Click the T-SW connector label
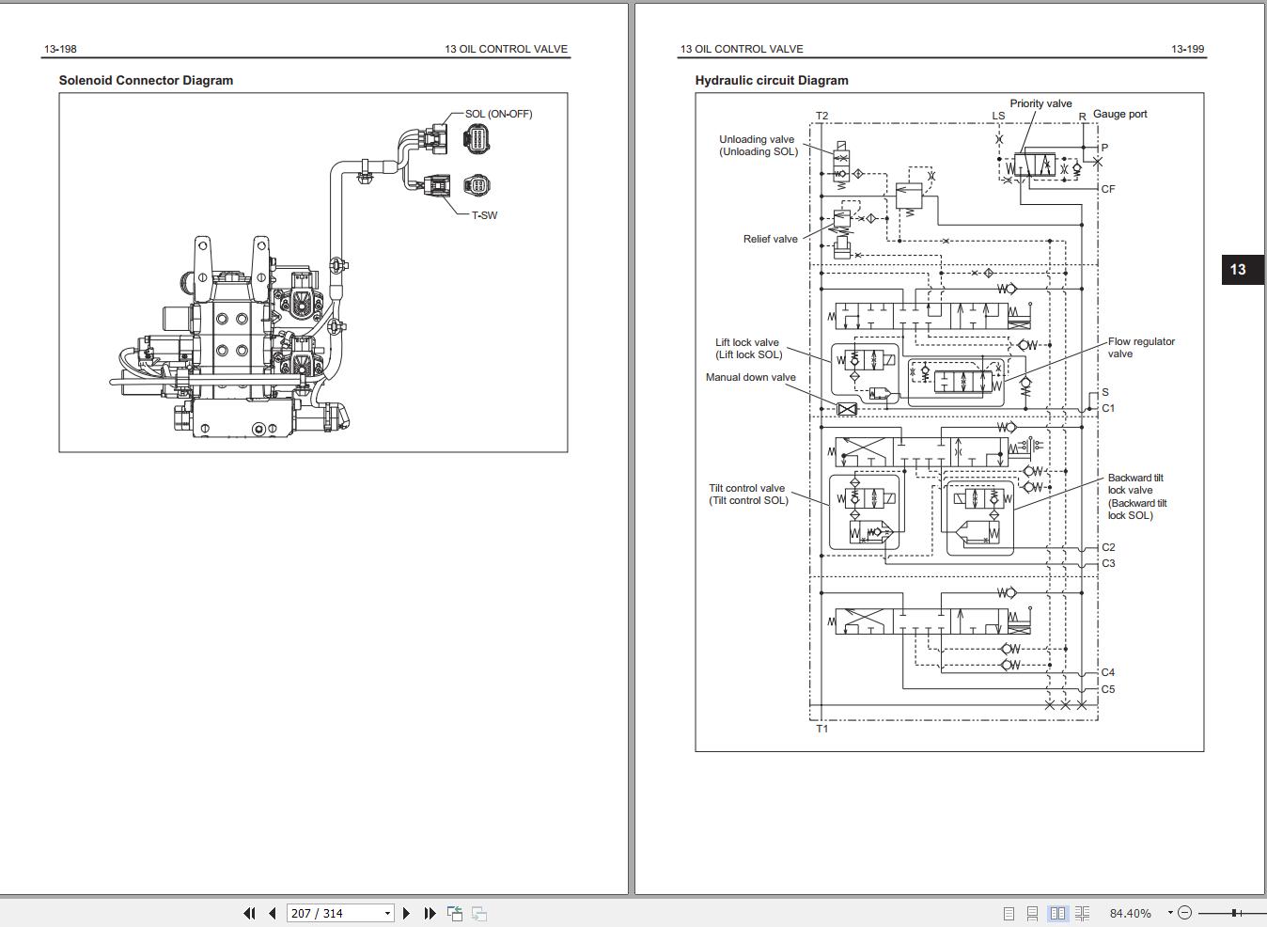 point(484,215)
